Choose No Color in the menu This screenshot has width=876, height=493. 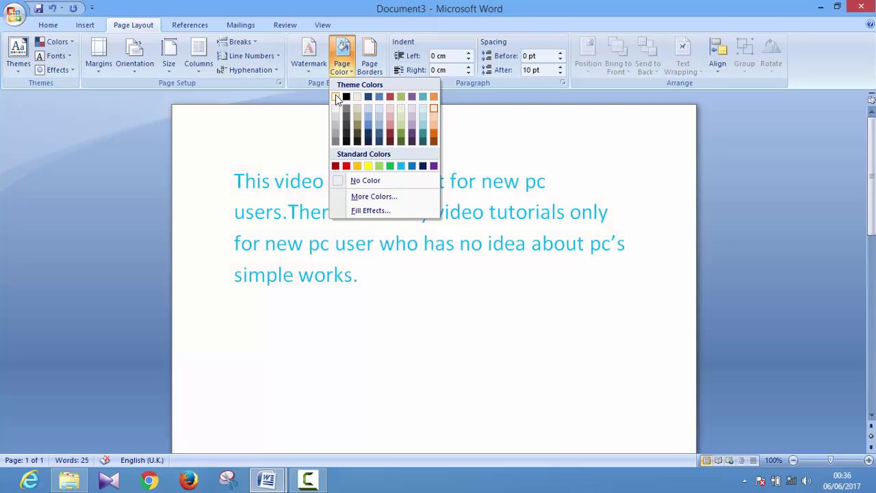pos(385,181)
